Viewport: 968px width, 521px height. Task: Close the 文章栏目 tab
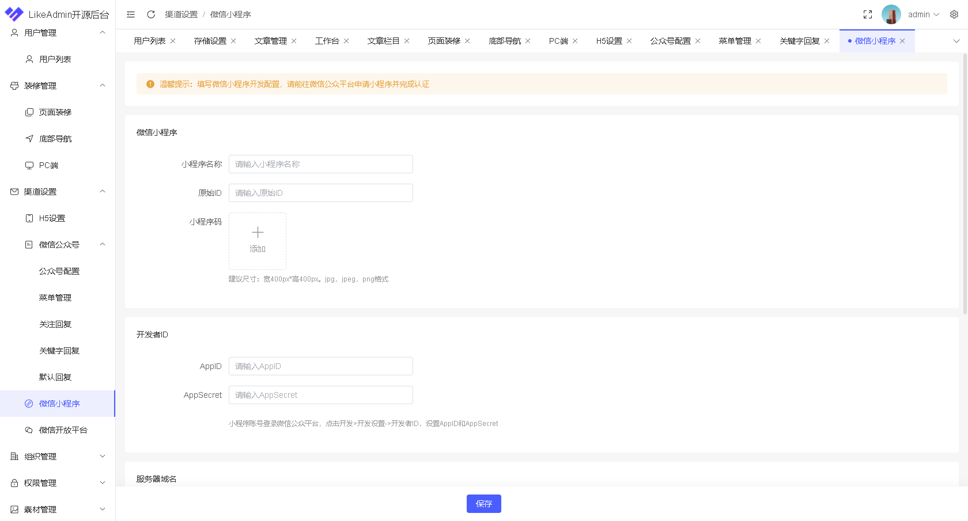[x=407, y=41]
